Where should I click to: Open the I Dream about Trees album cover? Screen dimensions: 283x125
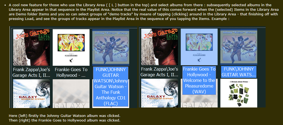(x=239, y=93)
